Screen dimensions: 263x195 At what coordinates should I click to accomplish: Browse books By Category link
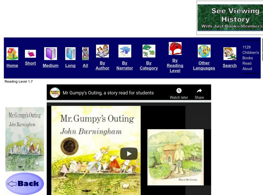point(149,66)
